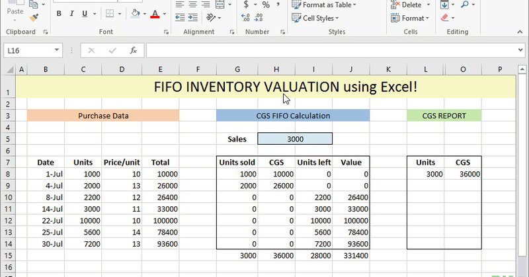Screen dimensions: 529x277
Task: Click Enter checkmark in formula bar
Action: pyautogui.click(x=112, y=51)
